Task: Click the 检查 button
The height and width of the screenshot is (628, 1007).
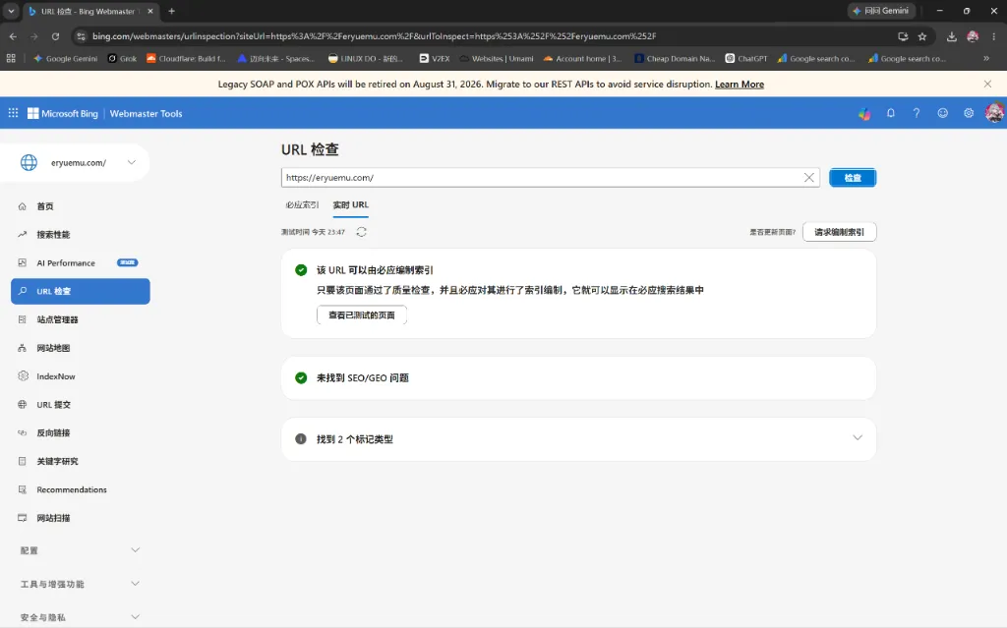Action: coord(853,178)
